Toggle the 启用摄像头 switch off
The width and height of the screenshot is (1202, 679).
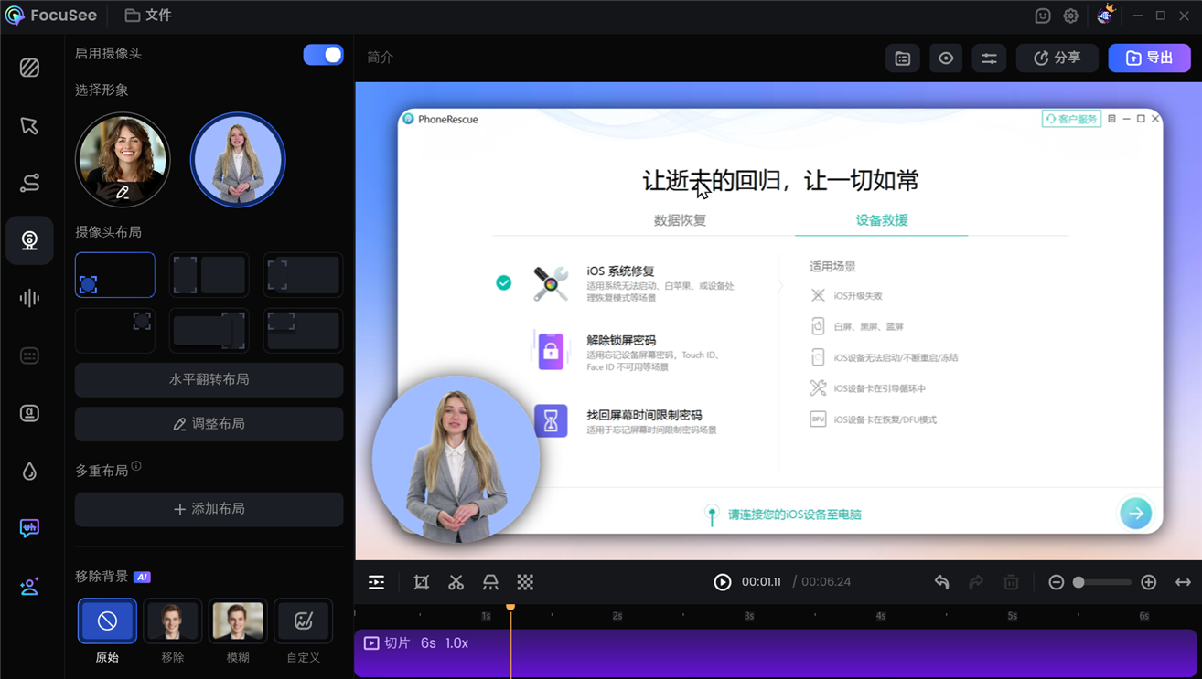point(323,55)
